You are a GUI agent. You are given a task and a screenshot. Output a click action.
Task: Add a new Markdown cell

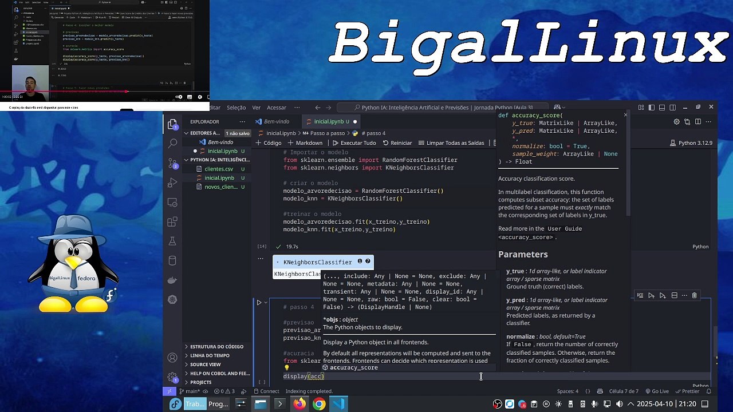click(x=305, y=143)
